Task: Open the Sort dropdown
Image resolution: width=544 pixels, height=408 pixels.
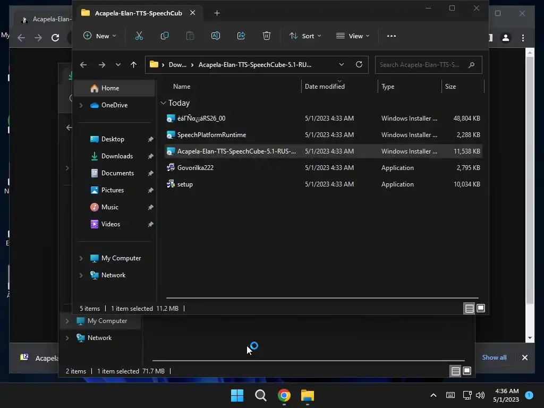Action: point(305,36)
